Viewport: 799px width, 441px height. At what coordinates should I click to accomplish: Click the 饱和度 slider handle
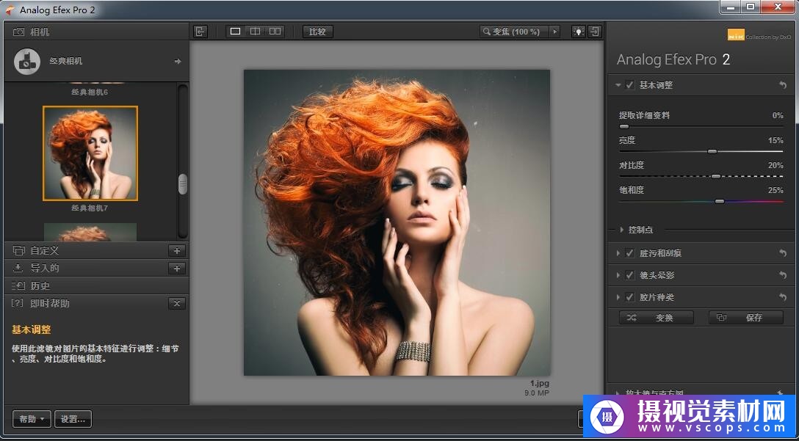point(719,201)
